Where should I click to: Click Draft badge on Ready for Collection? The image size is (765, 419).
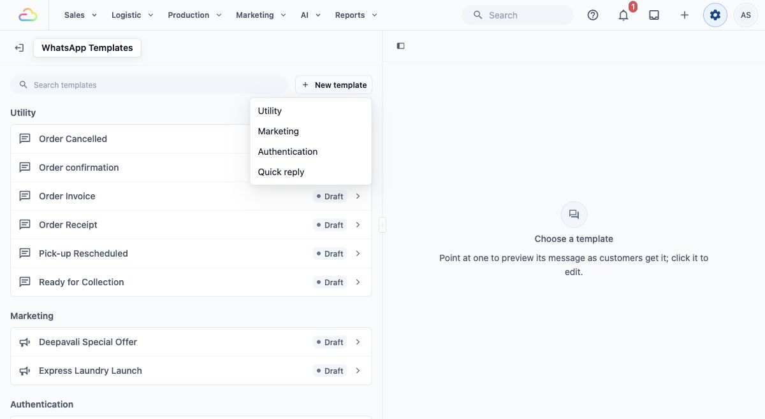[x=330, y=282]
